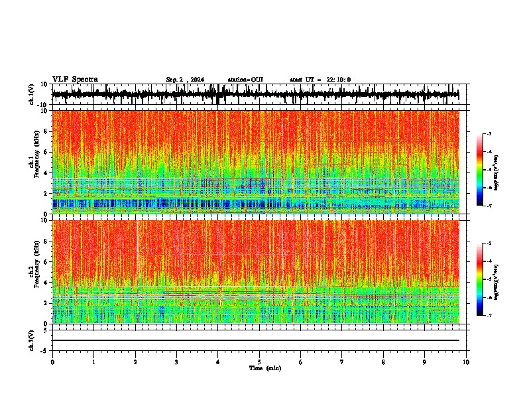Click ch.2 frequency axis tick '6'
The height and width of the screenshot is (406, 525).
coord(46,262)
